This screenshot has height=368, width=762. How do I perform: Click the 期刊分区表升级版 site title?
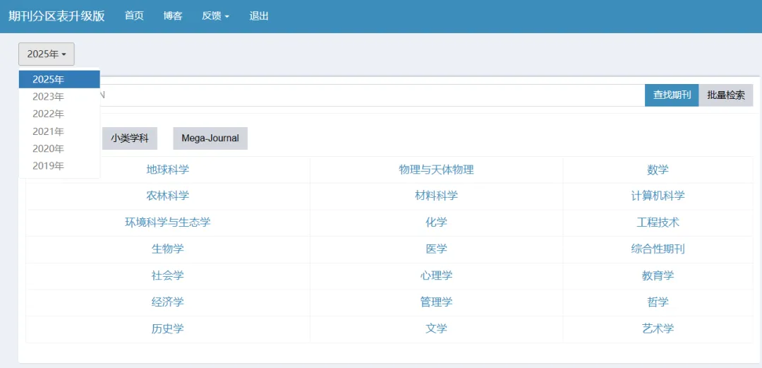57,16
